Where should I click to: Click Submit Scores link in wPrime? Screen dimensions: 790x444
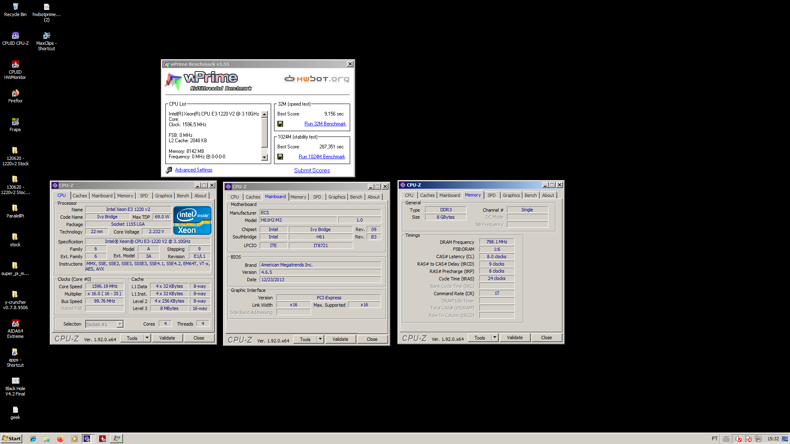coord(312,170)
